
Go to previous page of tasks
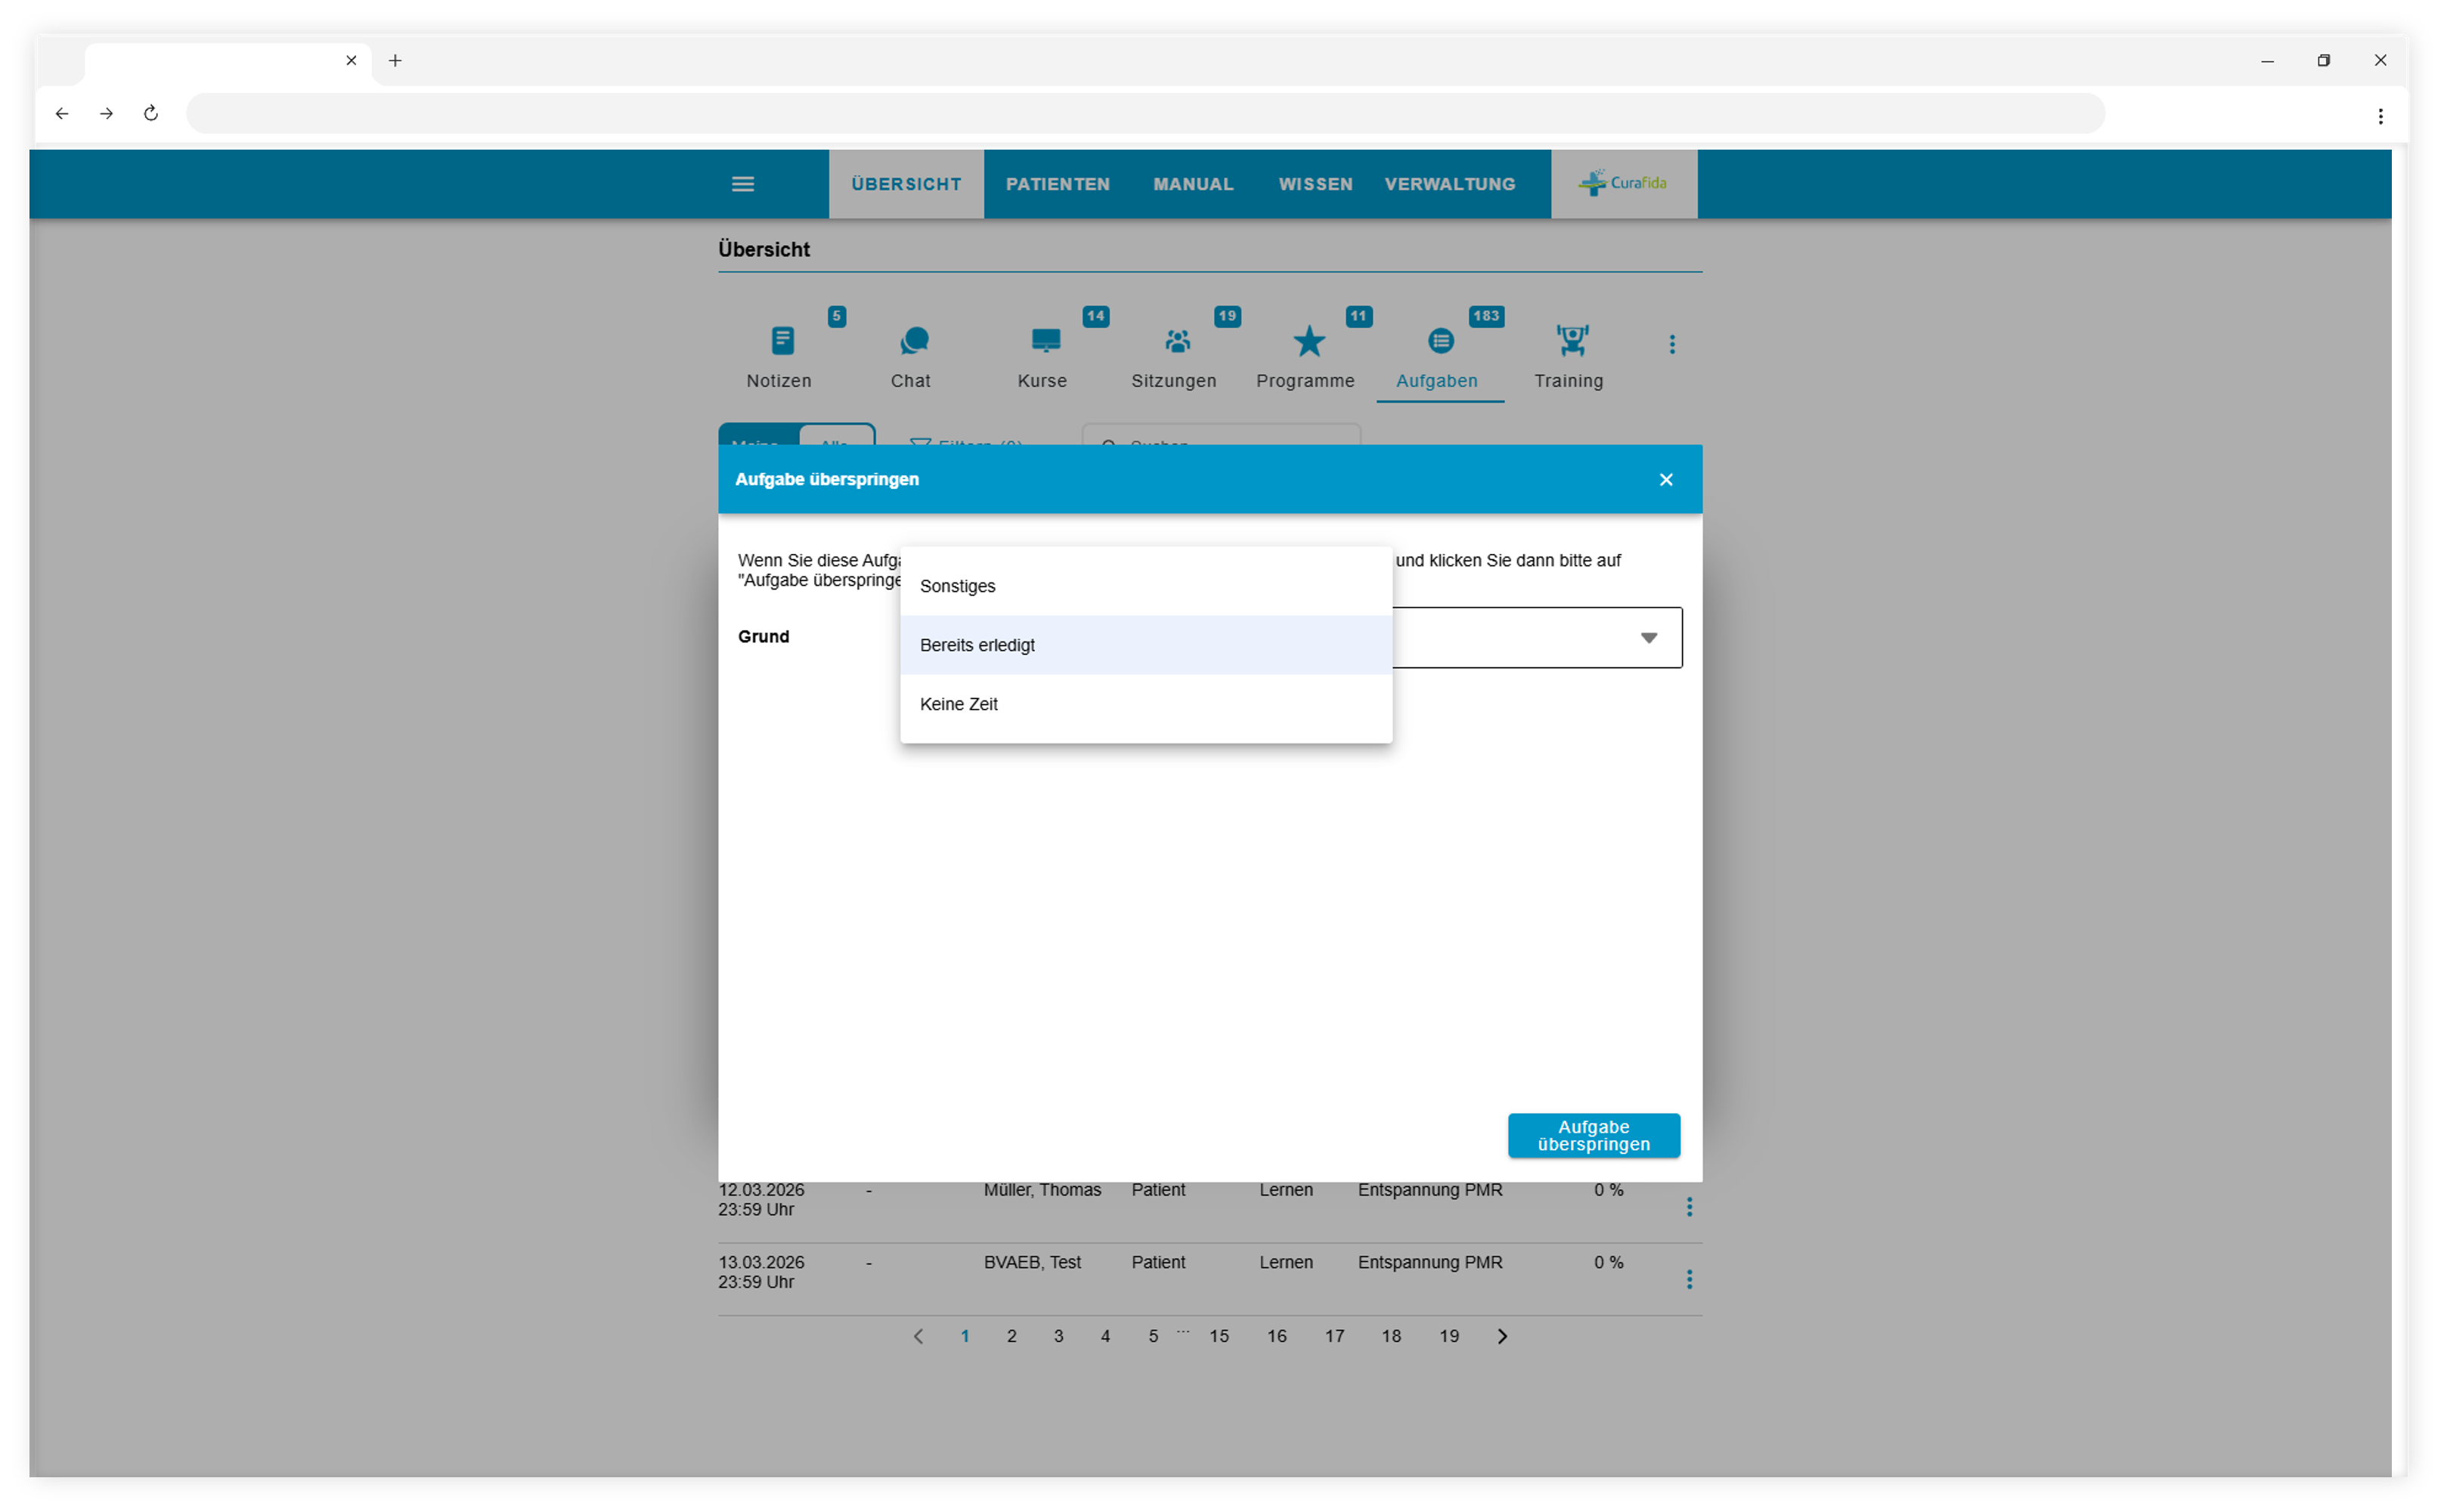coord(918,1336)
